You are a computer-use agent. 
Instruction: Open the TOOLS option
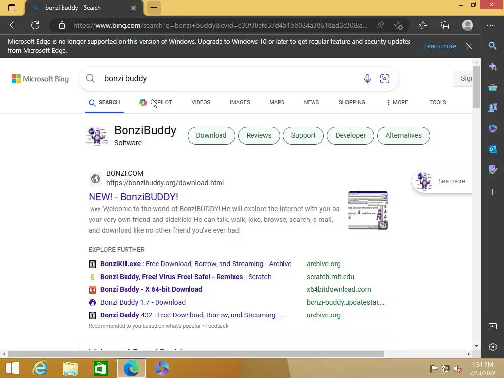pos(438,102)
